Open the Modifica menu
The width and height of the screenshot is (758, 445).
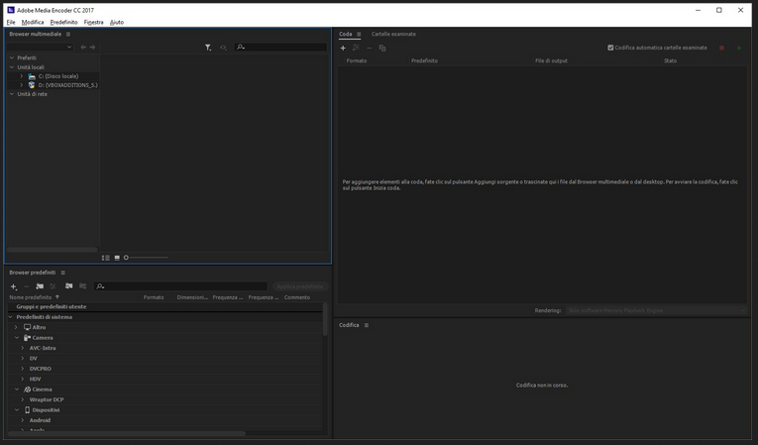[33, 22]
